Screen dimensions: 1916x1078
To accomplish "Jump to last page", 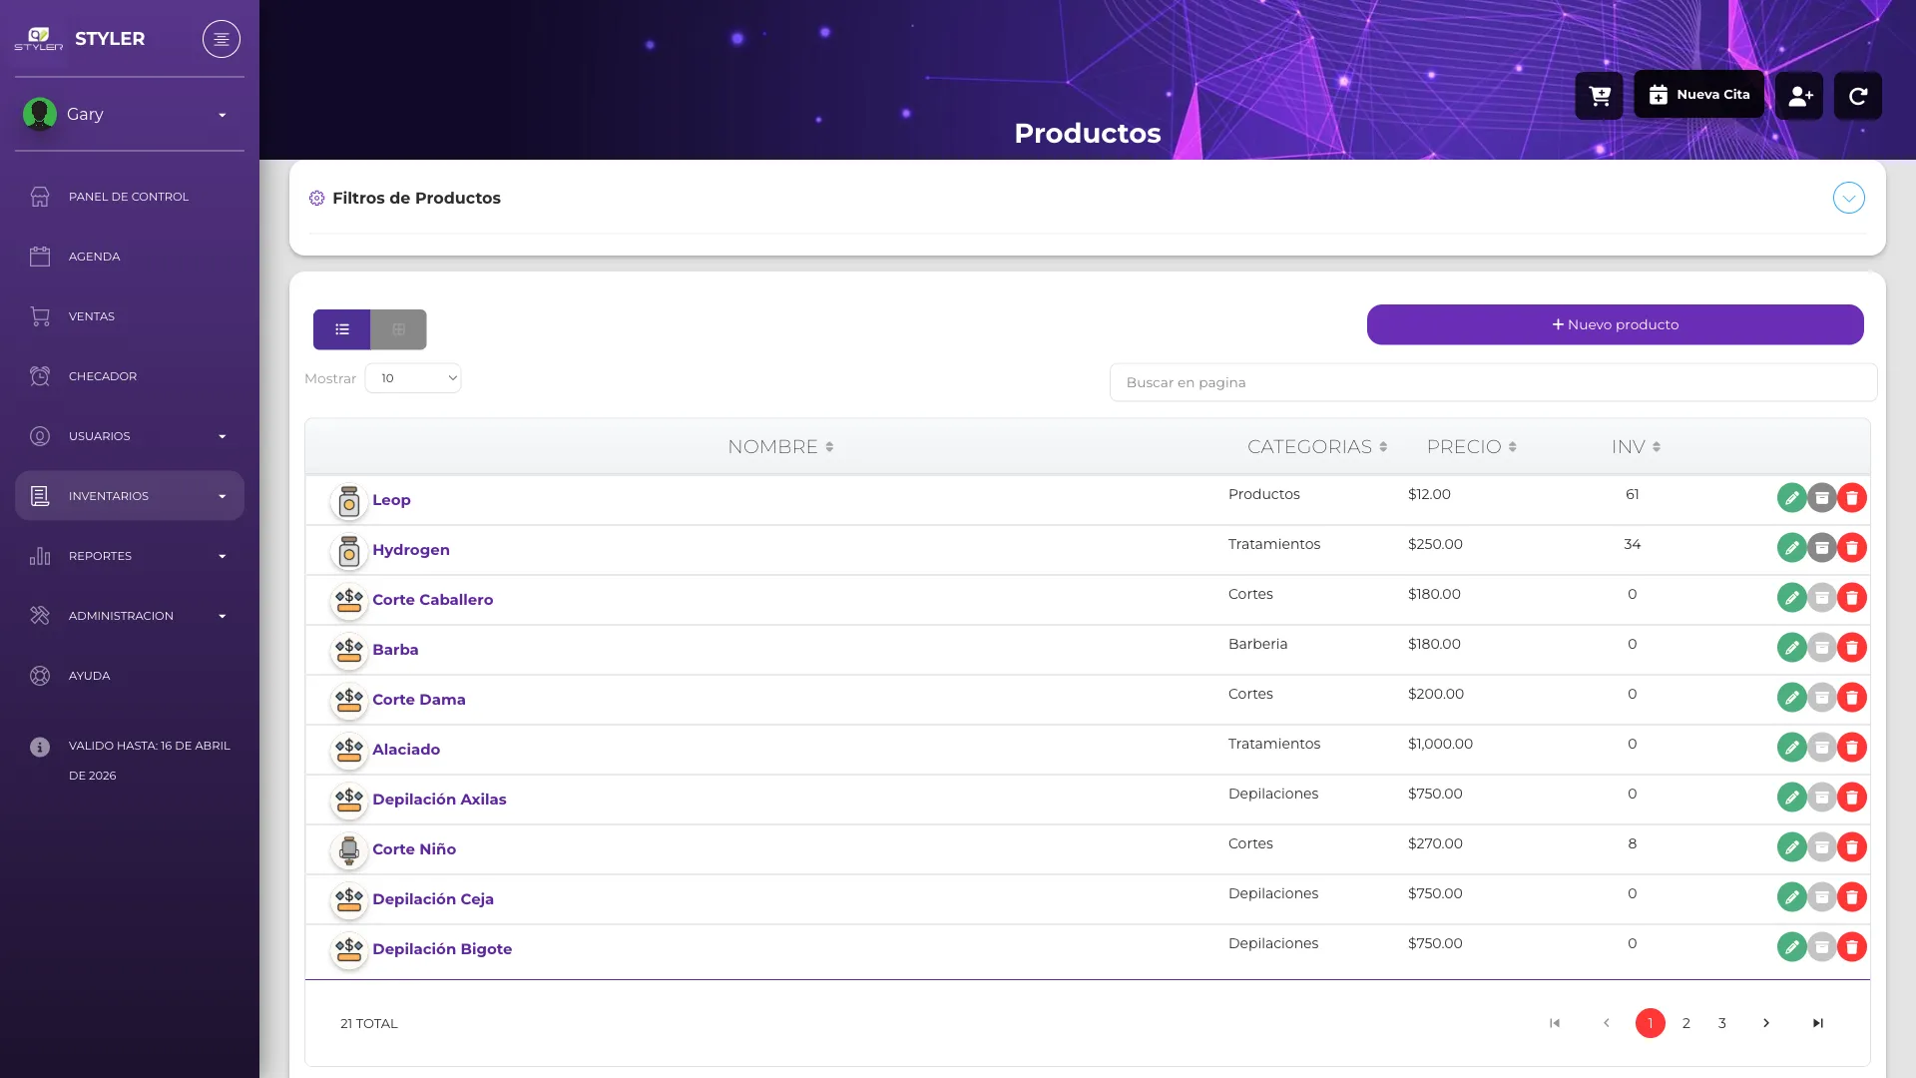I will coord(1817,1023).
